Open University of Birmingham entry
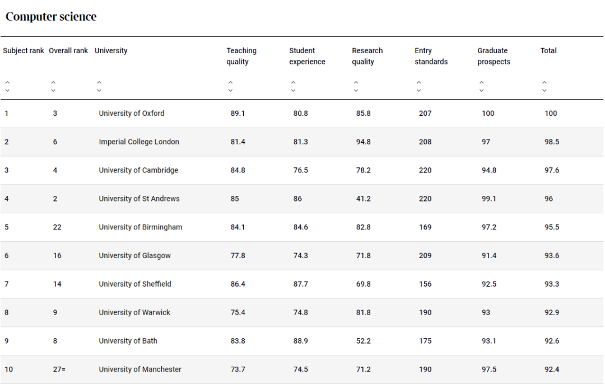The width and height of the screenshot is (605, 384). (x=141, y=227)
